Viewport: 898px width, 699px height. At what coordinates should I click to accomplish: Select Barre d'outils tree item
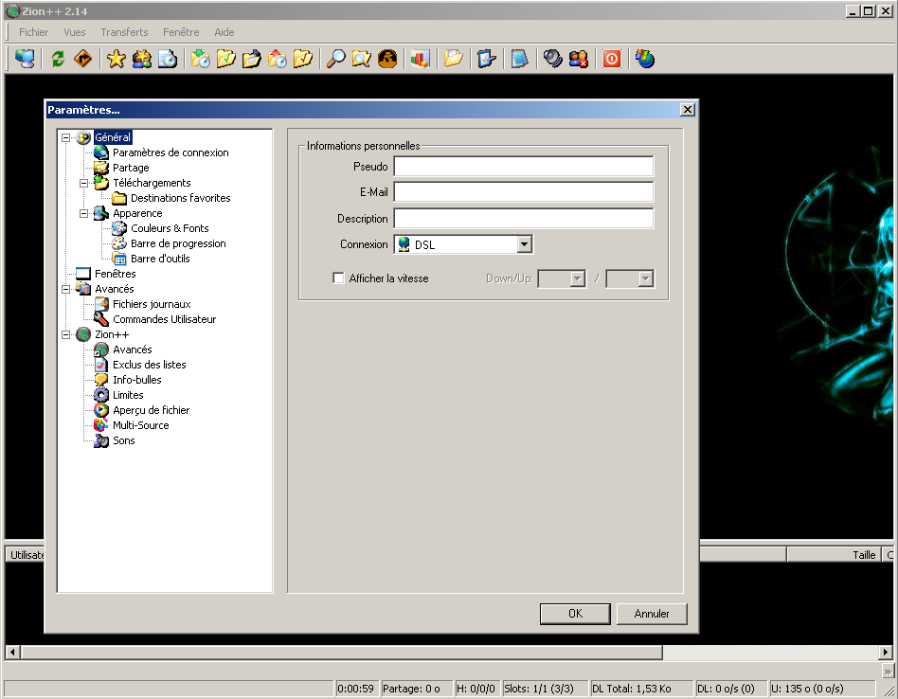tap(160, 259)
